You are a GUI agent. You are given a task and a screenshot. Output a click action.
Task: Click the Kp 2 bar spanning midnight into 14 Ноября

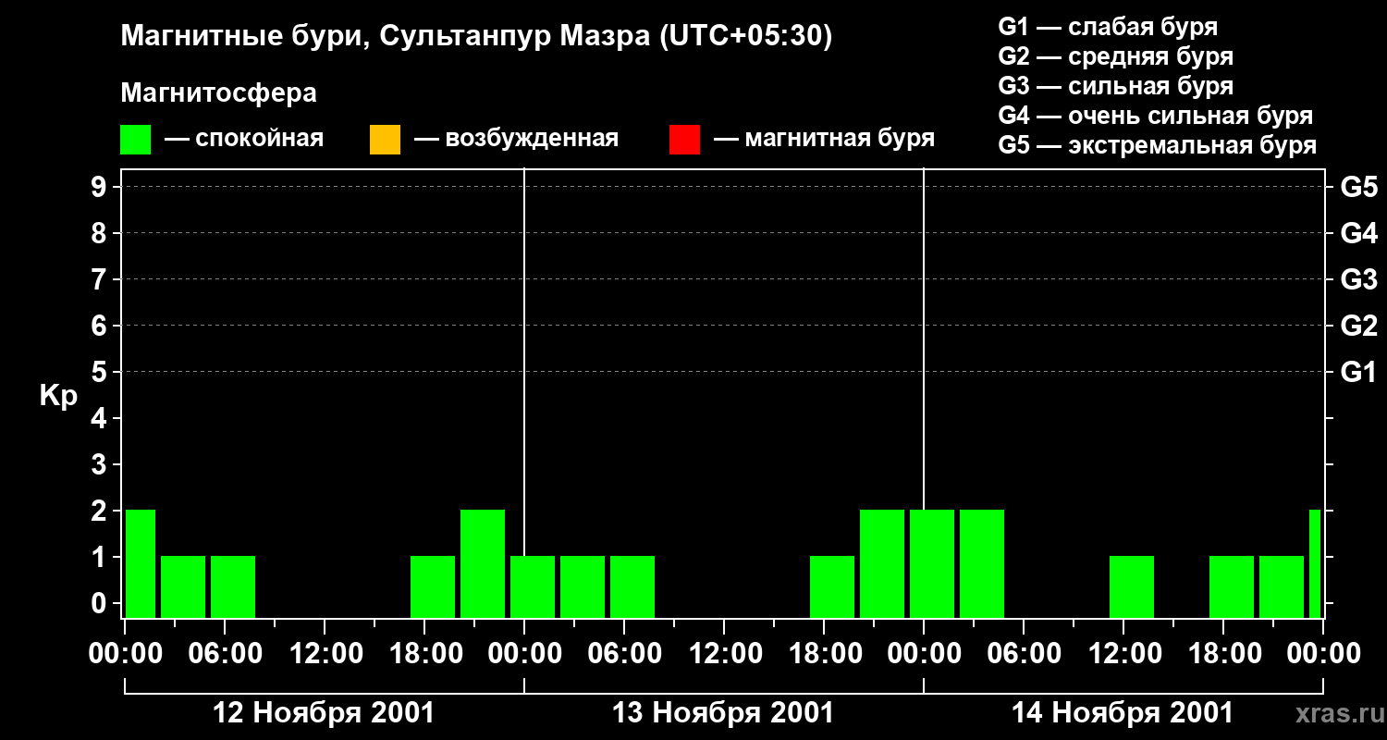(x=932, y=563)
